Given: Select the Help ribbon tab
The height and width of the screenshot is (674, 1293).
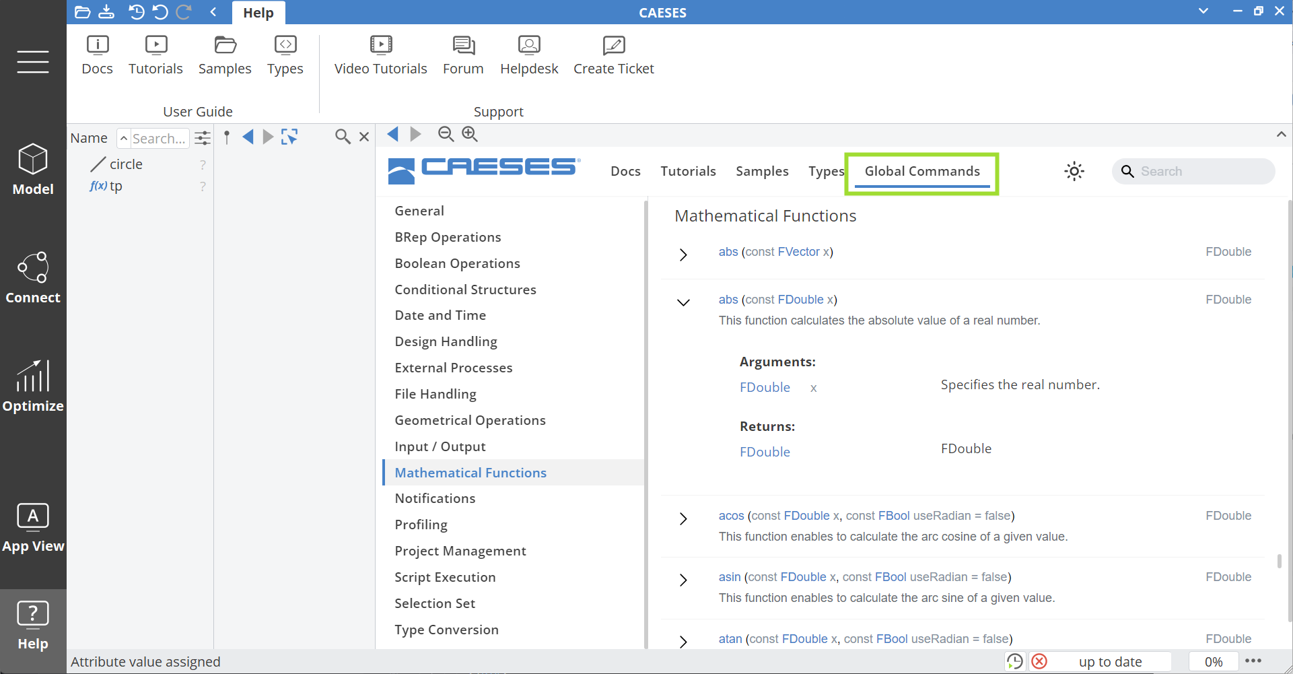Looking at the screenshot, I should point(258,13).
